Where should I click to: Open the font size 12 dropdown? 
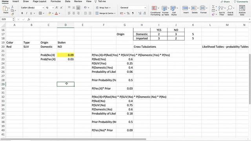click(x=53, y=8)
